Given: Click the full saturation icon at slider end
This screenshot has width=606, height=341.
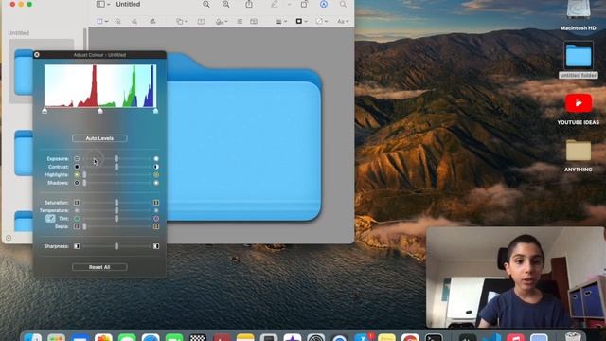Looking at the screenshot, I should pyautogui.click(x=156, y=202).
